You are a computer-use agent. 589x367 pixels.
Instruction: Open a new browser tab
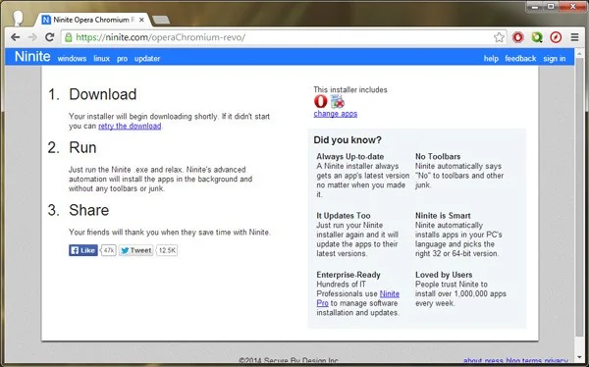[x=161, y=20]
